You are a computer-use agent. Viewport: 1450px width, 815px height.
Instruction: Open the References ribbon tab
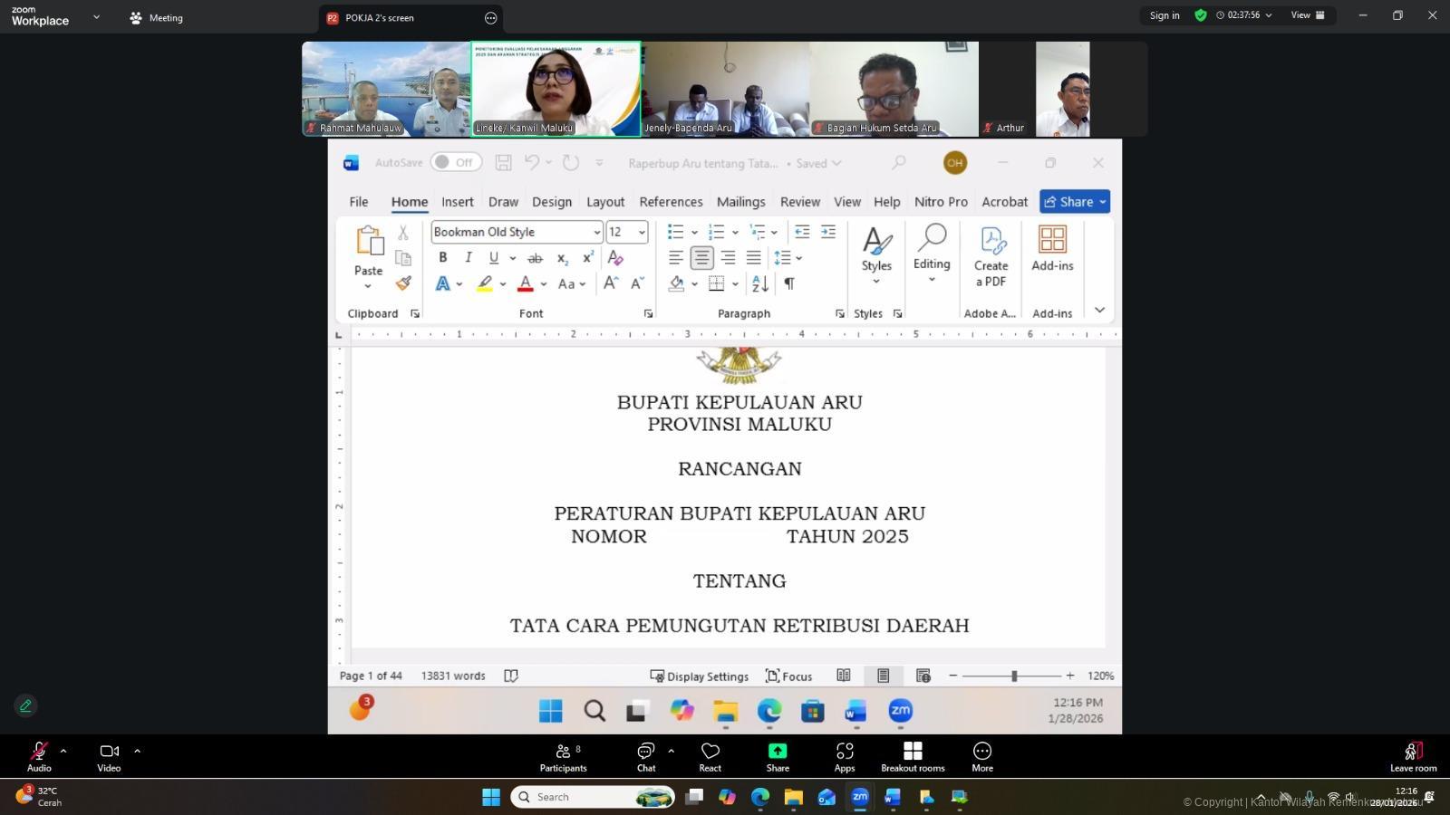pos(671,202)
